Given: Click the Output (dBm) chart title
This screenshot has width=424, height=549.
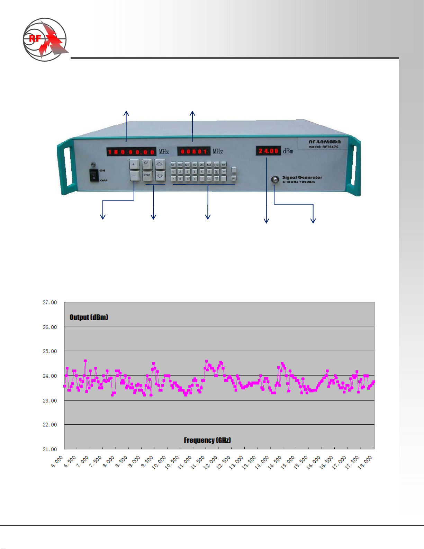Looking at the screenshot, I should pos(89,317).
